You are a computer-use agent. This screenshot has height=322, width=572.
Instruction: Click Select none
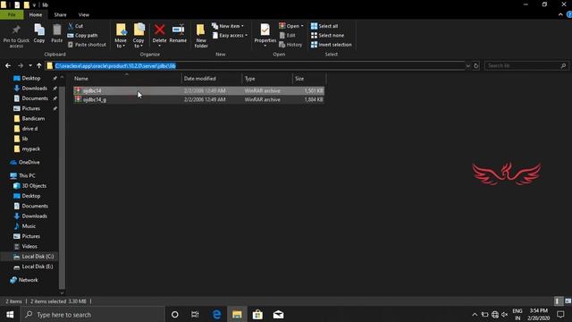pyautogui.click(x=327, y=36)
